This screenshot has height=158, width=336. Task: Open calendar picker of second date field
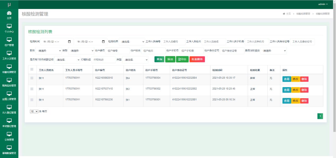[103, 42]
